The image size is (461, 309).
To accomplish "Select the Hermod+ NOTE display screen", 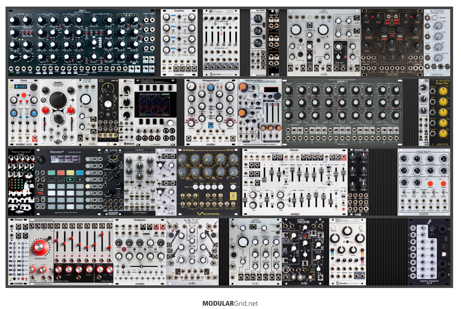I will point(66,159).
